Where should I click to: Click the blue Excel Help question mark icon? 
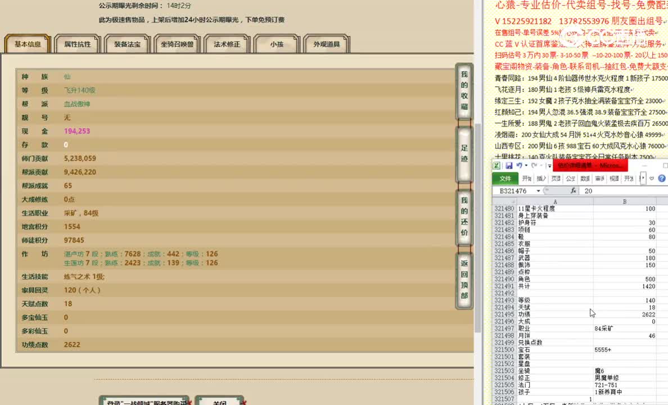(661, 178)
